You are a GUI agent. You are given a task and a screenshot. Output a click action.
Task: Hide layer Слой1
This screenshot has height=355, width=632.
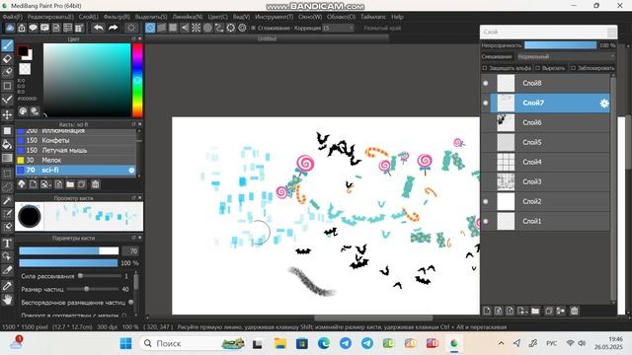click(x=486, y=221)
